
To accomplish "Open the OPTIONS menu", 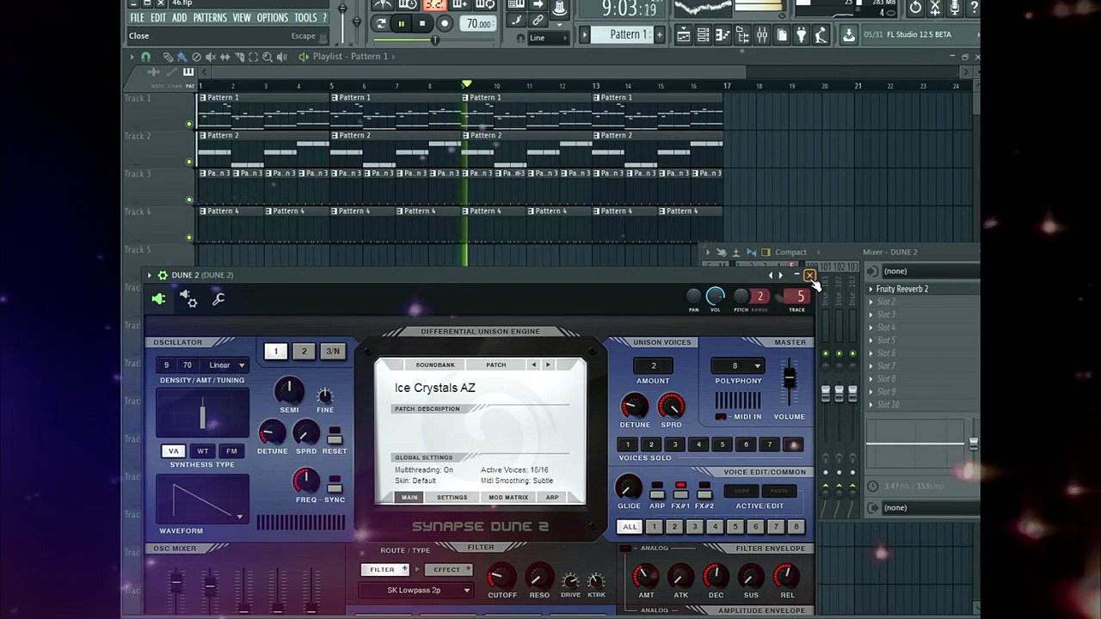I will click(273, 17).
